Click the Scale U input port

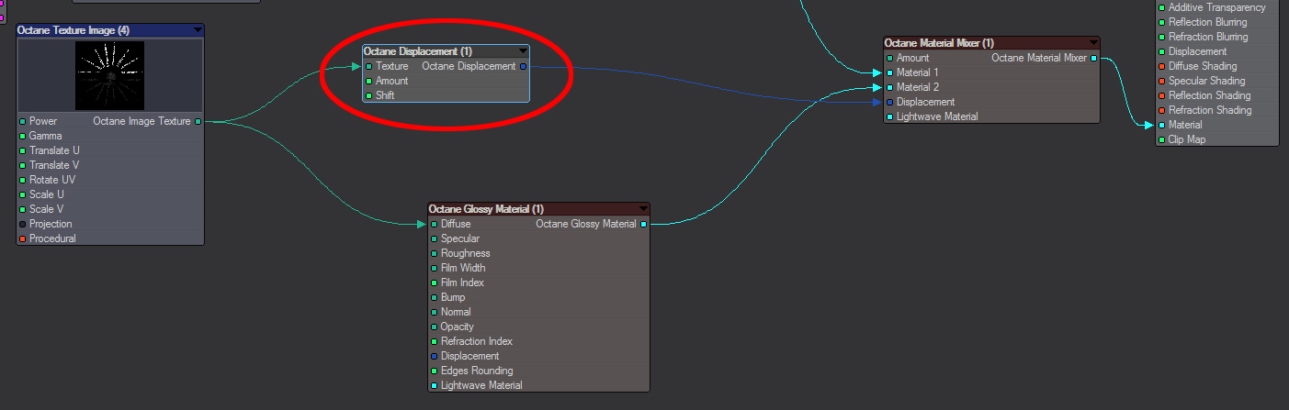pos(23,194)
